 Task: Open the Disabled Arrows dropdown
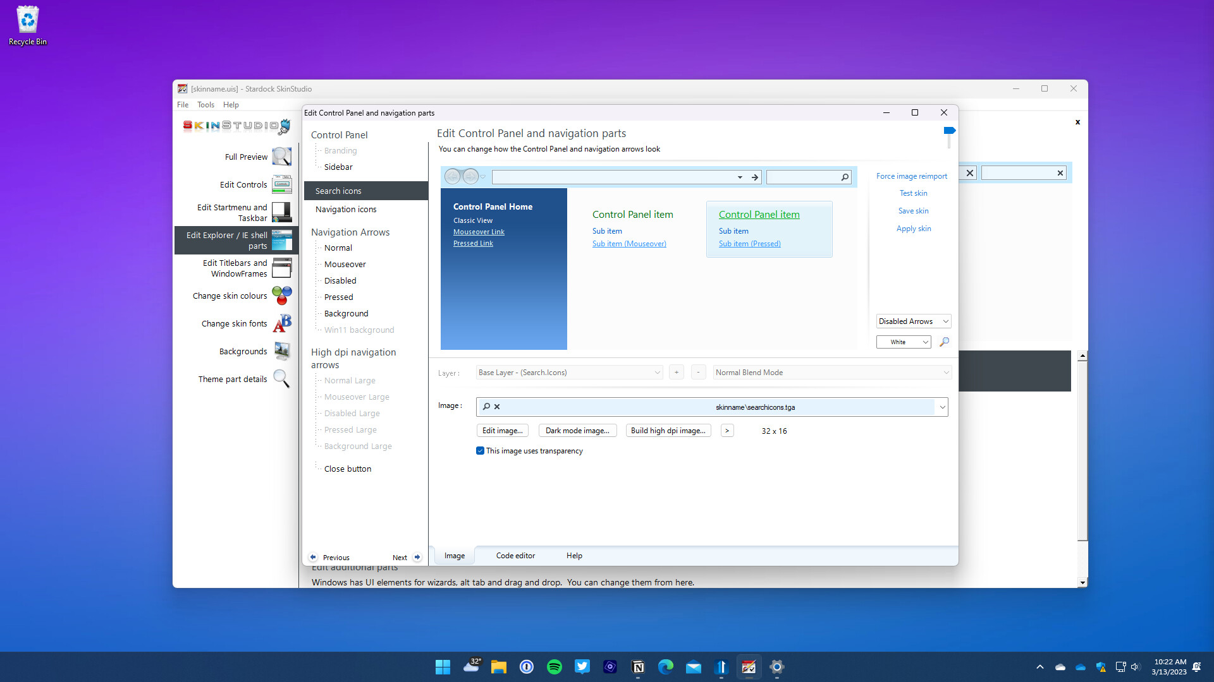(913, 321)
